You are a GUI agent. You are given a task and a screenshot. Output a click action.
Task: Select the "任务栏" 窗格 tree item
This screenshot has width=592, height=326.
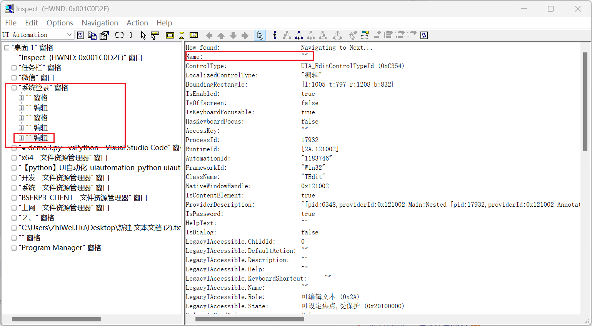(x=40, y=68)
